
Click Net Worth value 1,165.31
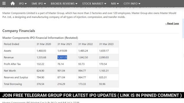[x=104, y=71]
